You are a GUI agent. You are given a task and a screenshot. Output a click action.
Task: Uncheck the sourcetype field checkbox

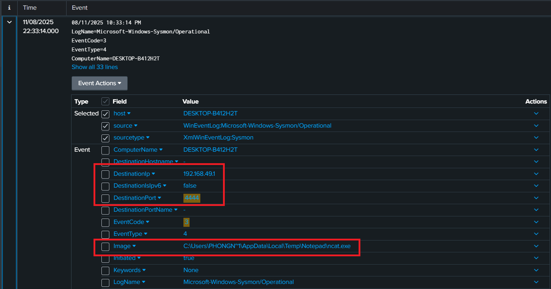pyautogui.click(x=105, y=138)
